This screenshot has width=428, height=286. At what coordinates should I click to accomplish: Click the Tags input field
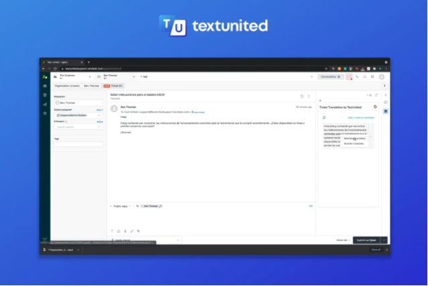pos(78,144)
